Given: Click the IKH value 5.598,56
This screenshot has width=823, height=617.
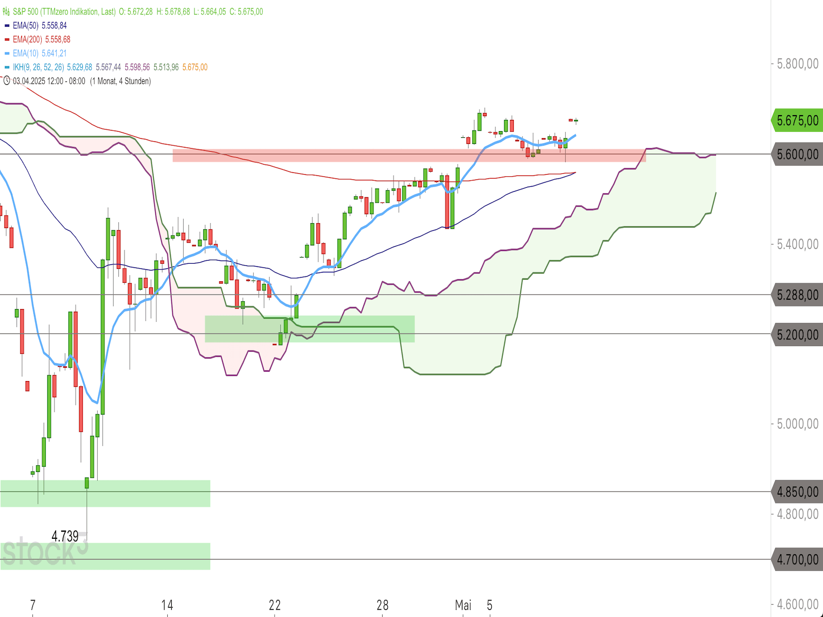Looking at the screenshot, I should click(x=137, y=67).
